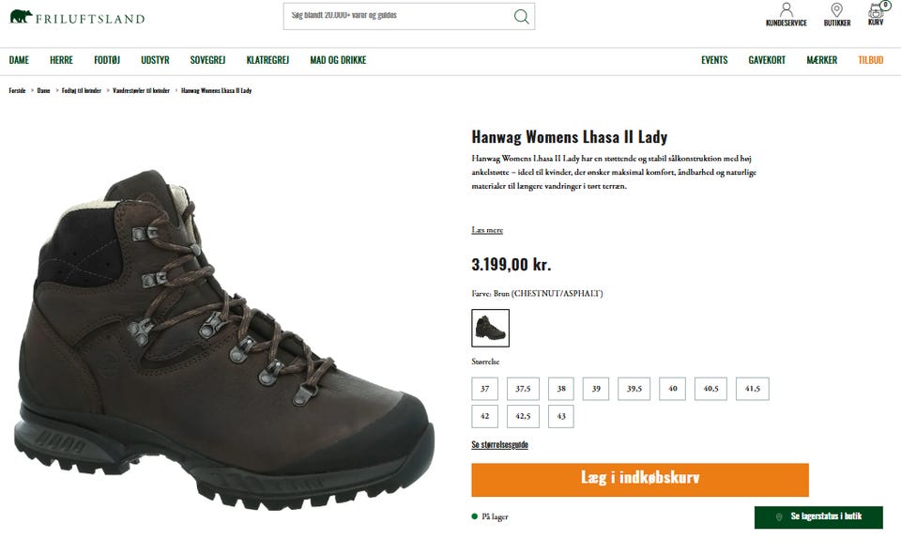Click the search magnifier icon

[521, 16]
